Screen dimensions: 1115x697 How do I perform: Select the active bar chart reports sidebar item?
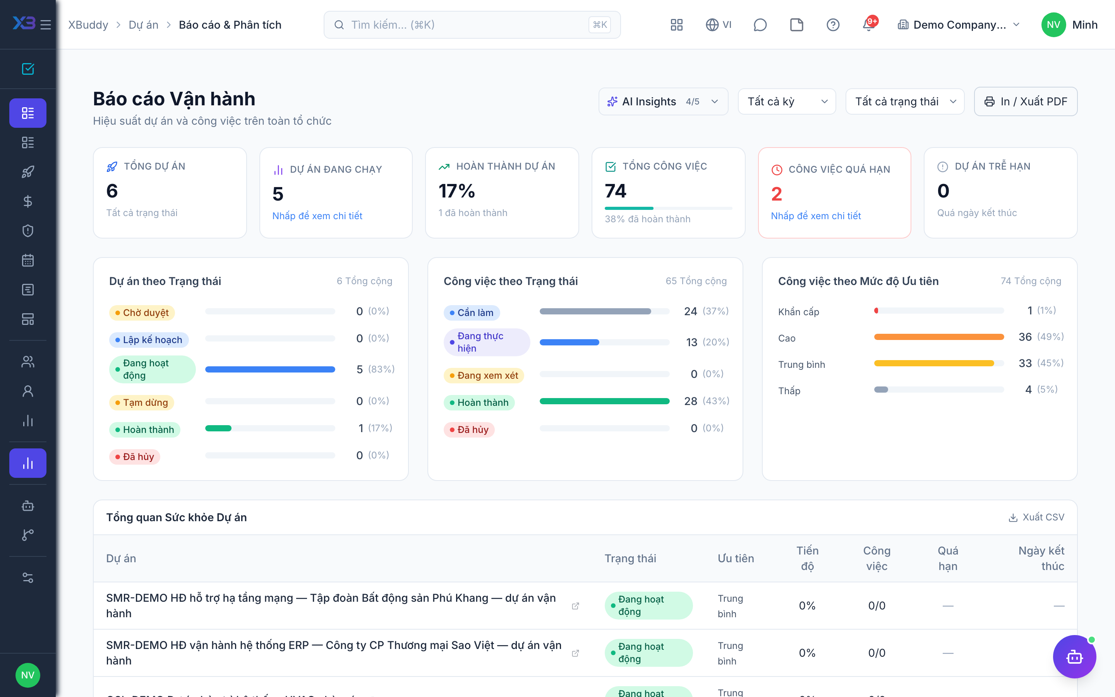click(x=27, y=463)
